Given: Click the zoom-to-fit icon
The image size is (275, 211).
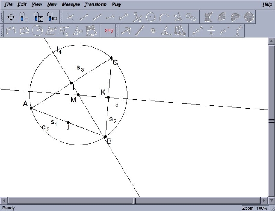Looking at the screenshot, I should pyautogui.click(x=38, y=17).
